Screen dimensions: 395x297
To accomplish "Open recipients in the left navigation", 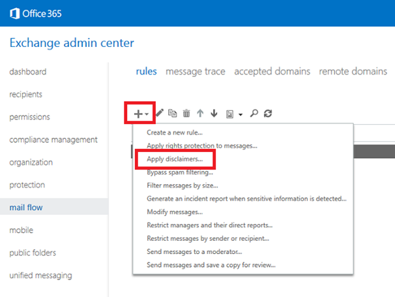I will [x=26, y=95].
